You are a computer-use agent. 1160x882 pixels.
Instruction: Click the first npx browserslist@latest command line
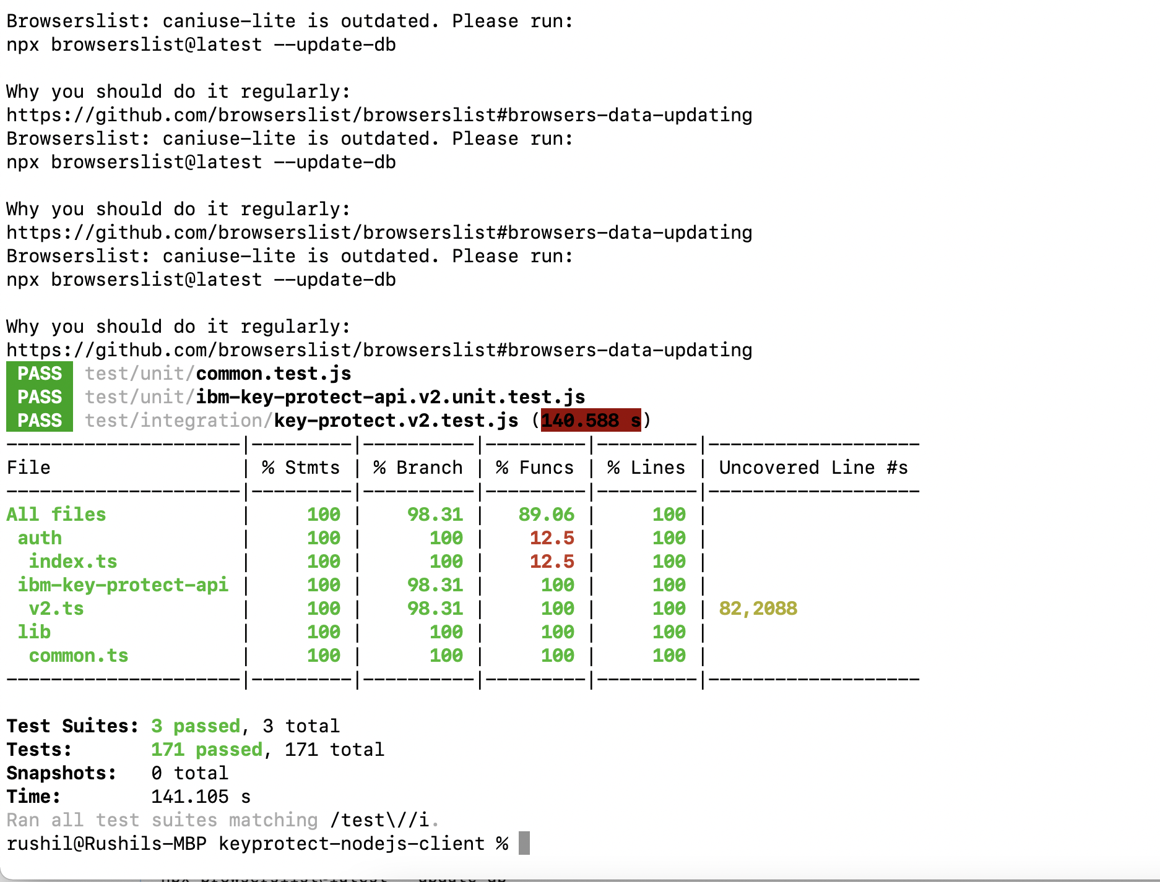click(x=201, y=45)
